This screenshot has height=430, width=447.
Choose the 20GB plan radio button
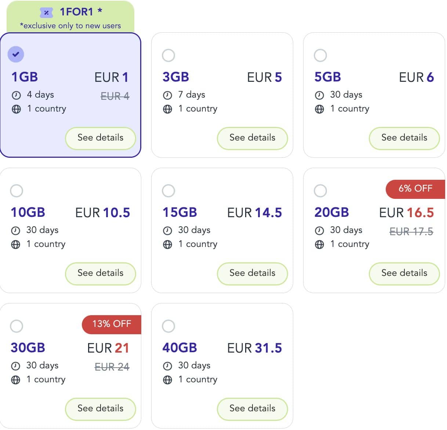[320, 191]
